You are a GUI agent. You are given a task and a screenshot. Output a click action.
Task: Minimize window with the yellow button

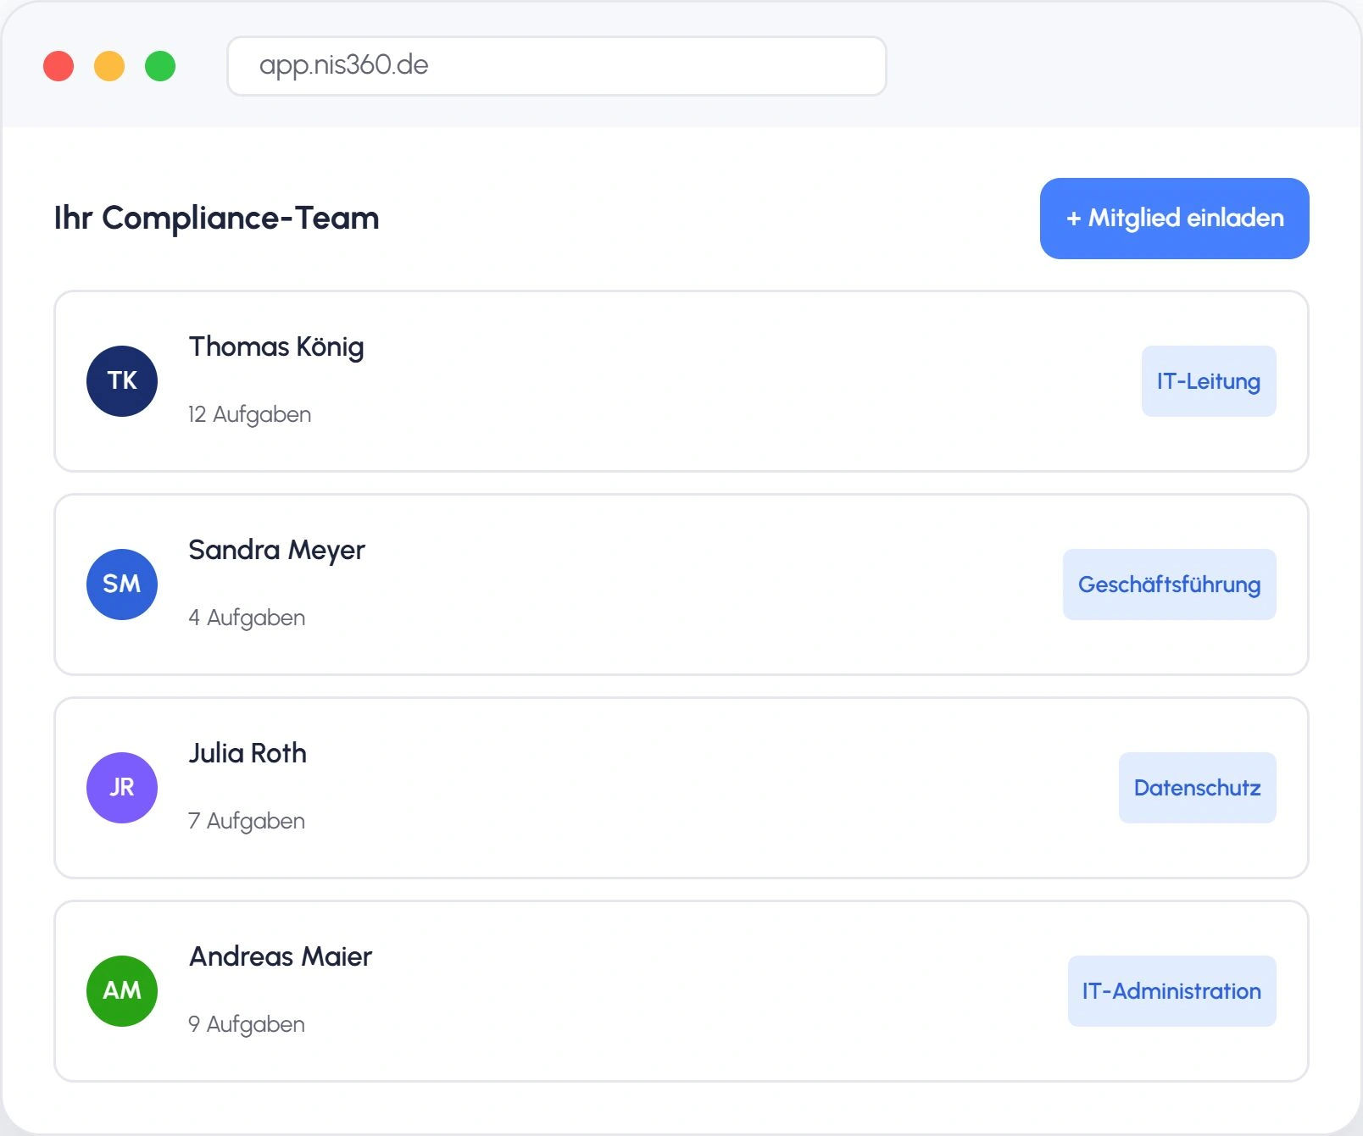[109, 66]
